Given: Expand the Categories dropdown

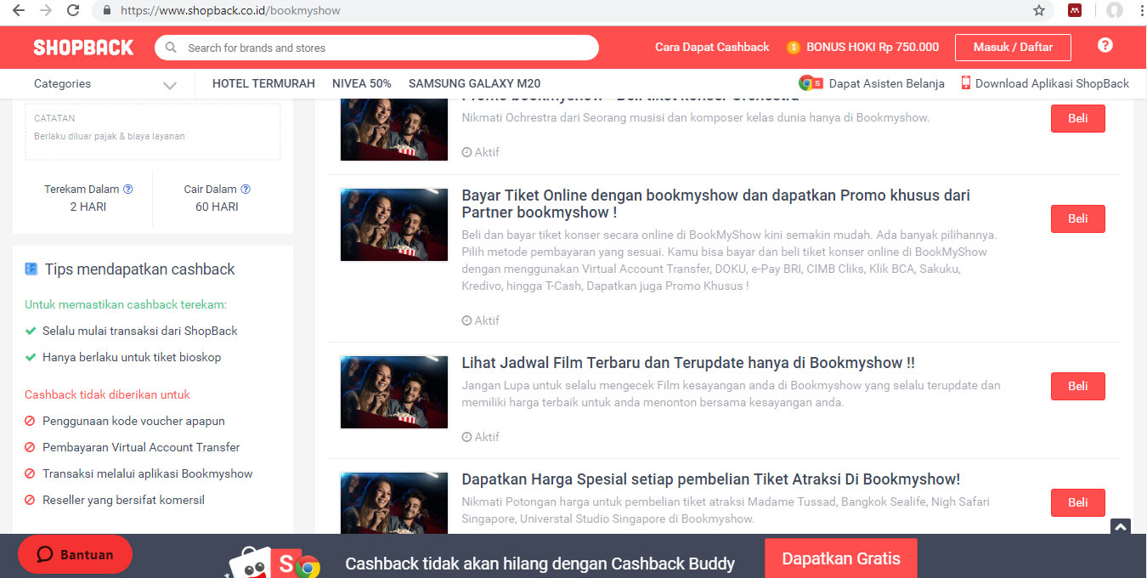Looking at the screenshot, I should coord(105,84).
